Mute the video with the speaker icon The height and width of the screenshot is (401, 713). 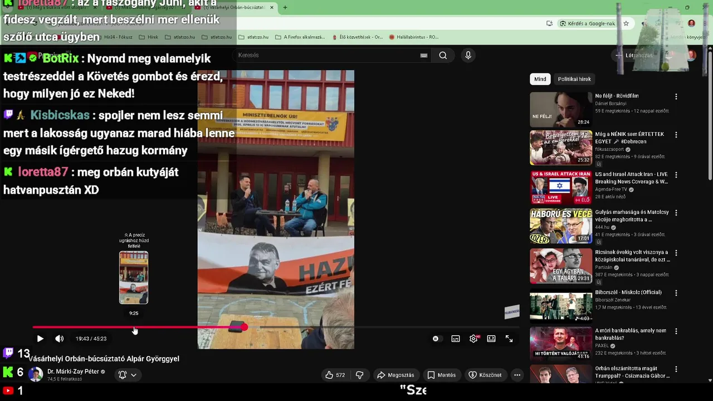[x=59, y=339]
